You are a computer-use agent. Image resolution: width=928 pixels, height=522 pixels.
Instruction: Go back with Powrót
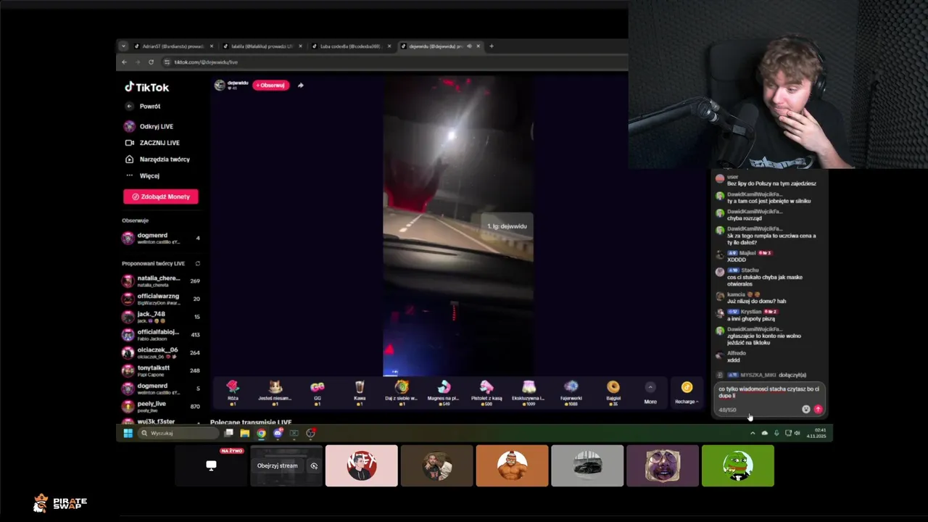click(x=143, y=107)
